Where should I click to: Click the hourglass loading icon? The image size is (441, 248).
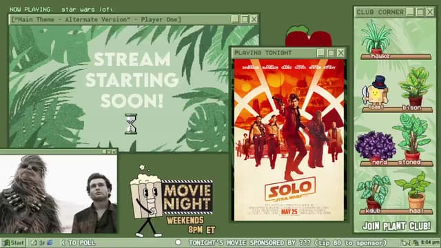131,124
